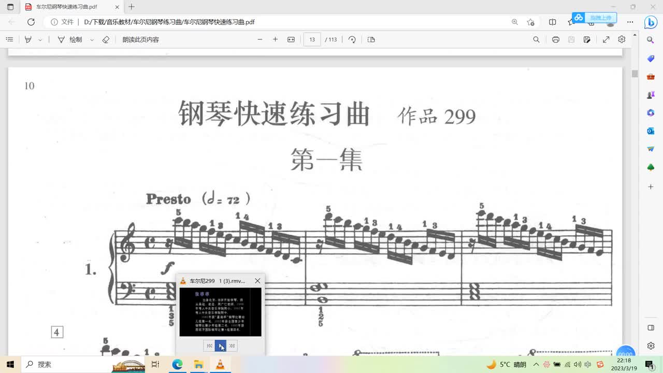Open Microsoft Edge from the taskbar
The height and width of the screenshot is (373, 663).
[177, 364]
